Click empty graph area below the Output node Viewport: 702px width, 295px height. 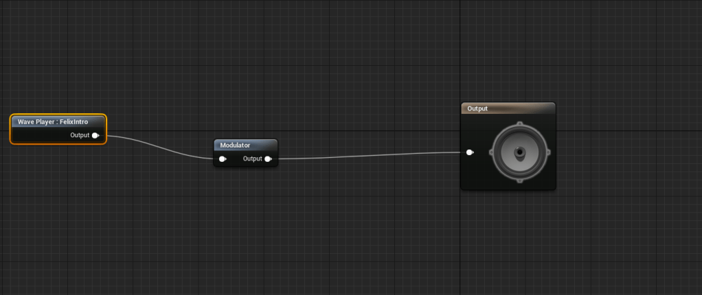click(x=508, y=240)
